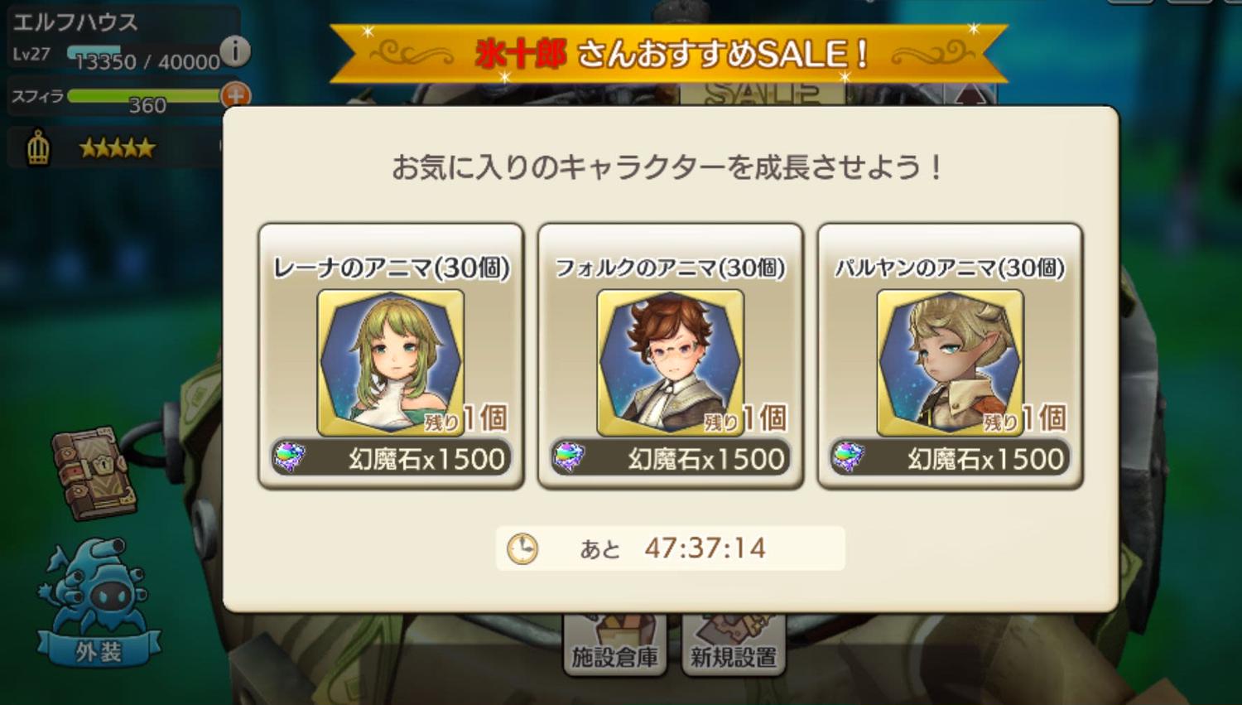The width and height of the screenshot is (1242, 705).
Task: Click the birdcage icon beside the stars
Action: point(38,148)
